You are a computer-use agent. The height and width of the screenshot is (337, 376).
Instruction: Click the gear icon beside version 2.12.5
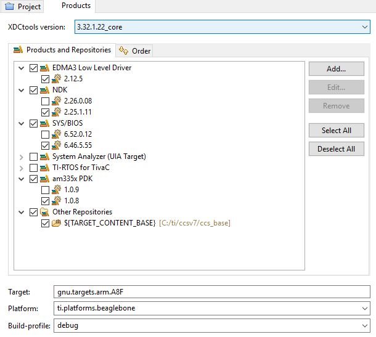[x=56, y=79]
